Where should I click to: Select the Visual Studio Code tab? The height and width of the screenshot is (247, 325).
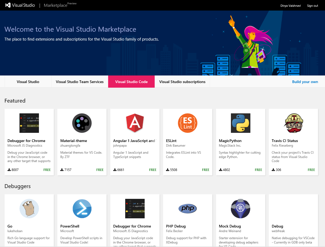[x=131, y=82]
